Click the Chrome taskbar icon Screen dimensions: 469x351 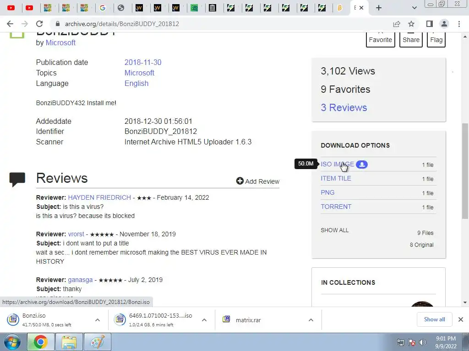(40, 342)
